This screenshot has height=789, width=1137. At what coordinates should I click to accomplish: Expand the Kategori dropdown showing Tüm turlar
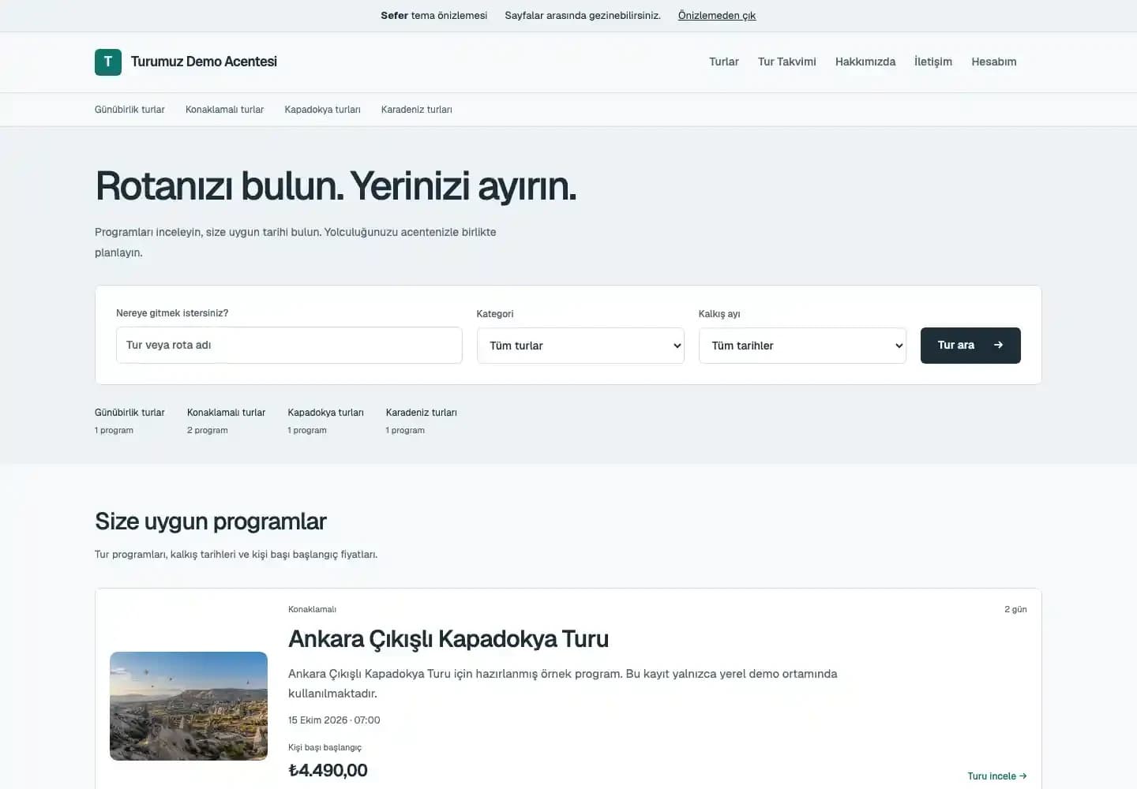580,346
